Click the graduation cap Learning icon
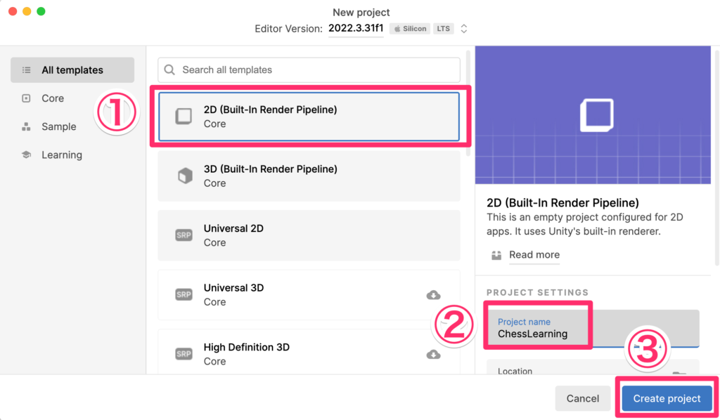Viewport: 720px width, 420px height. (27, 155)
